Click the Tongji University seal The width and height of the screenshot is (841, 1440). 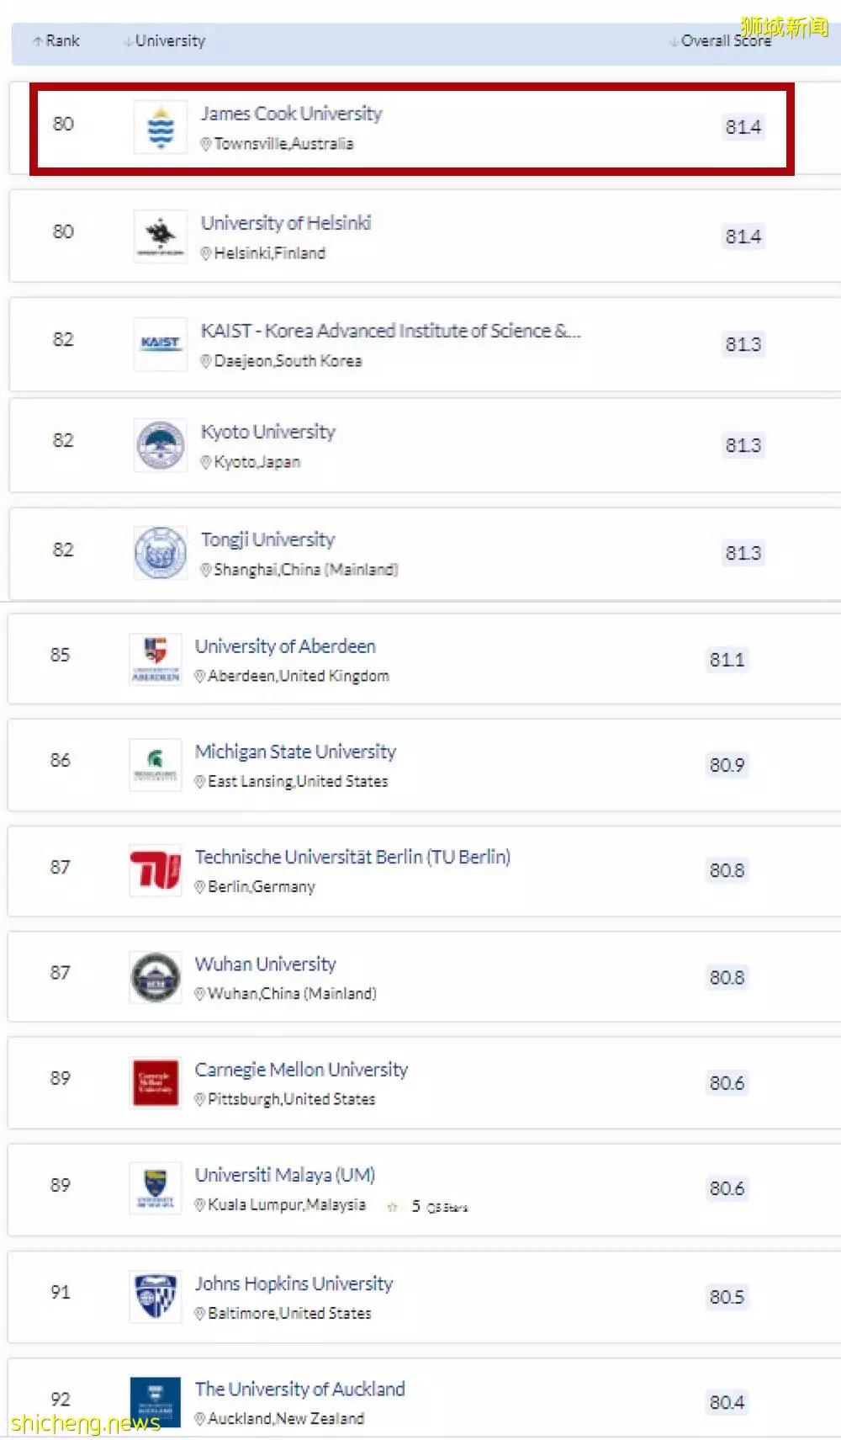(161, 553)
